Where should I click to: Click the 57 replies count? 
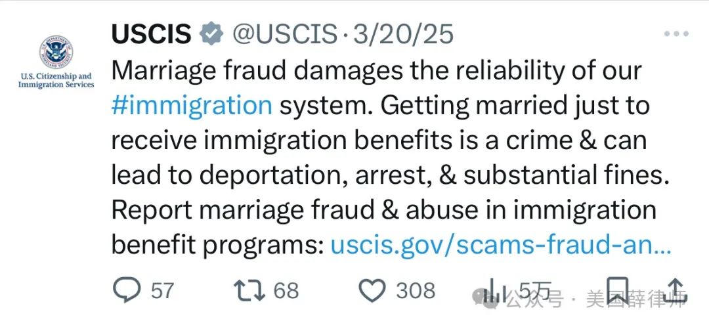click(162, 290)
